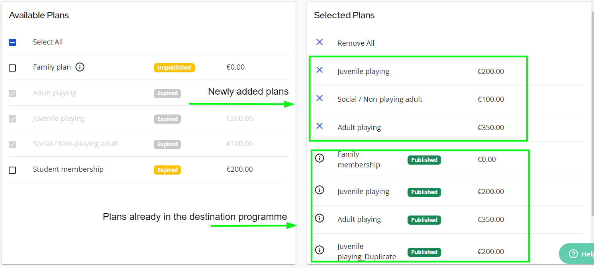Check the Student membership checkbox
This screenshot has height=268, width=594.
[12, 170]
